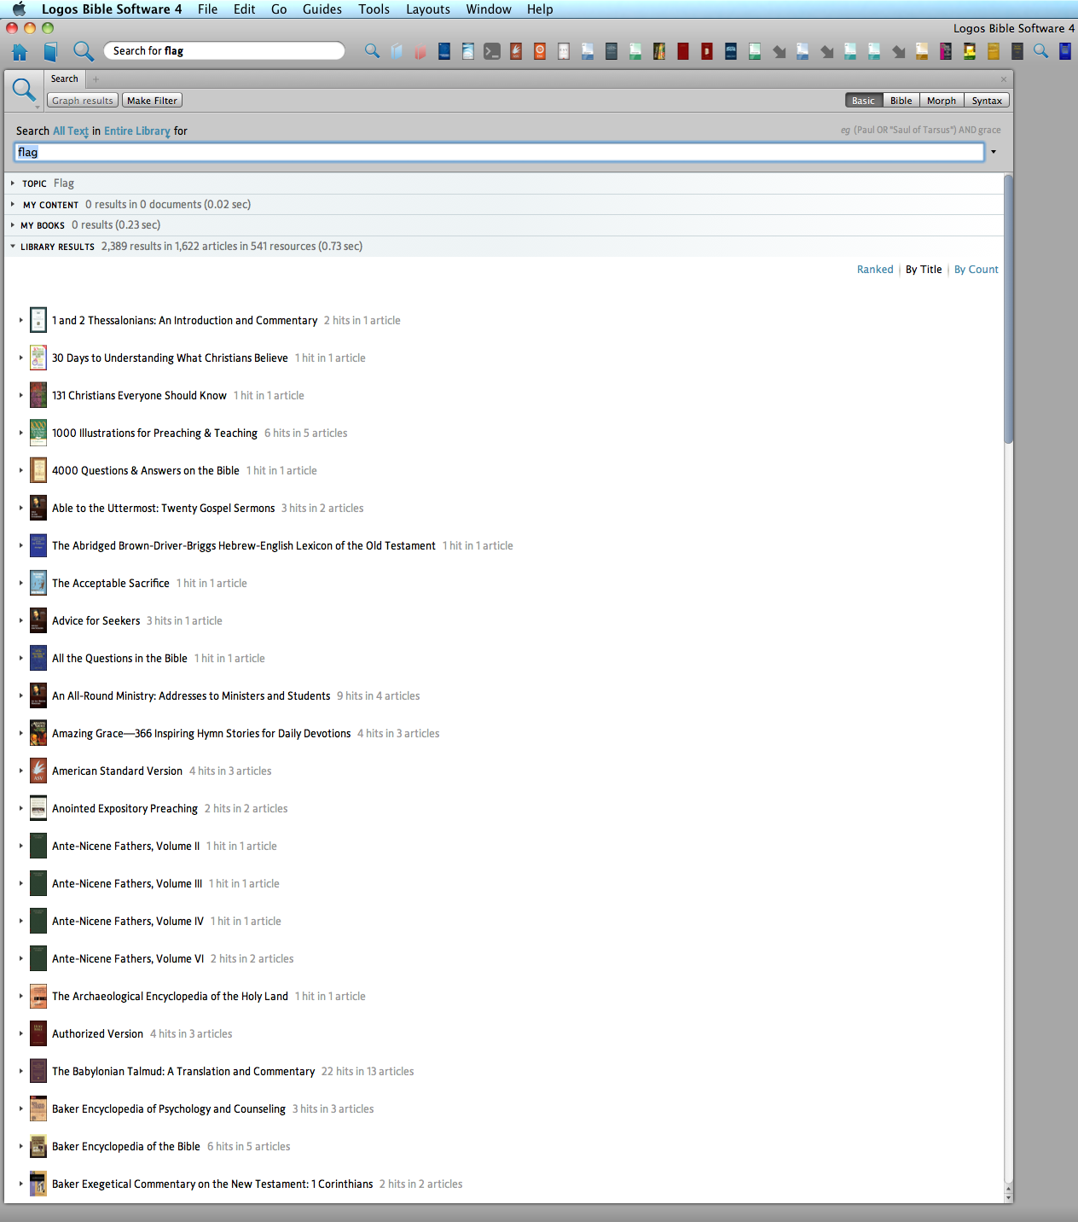
Task: Open the Tools menu
Action: point(374,9)
